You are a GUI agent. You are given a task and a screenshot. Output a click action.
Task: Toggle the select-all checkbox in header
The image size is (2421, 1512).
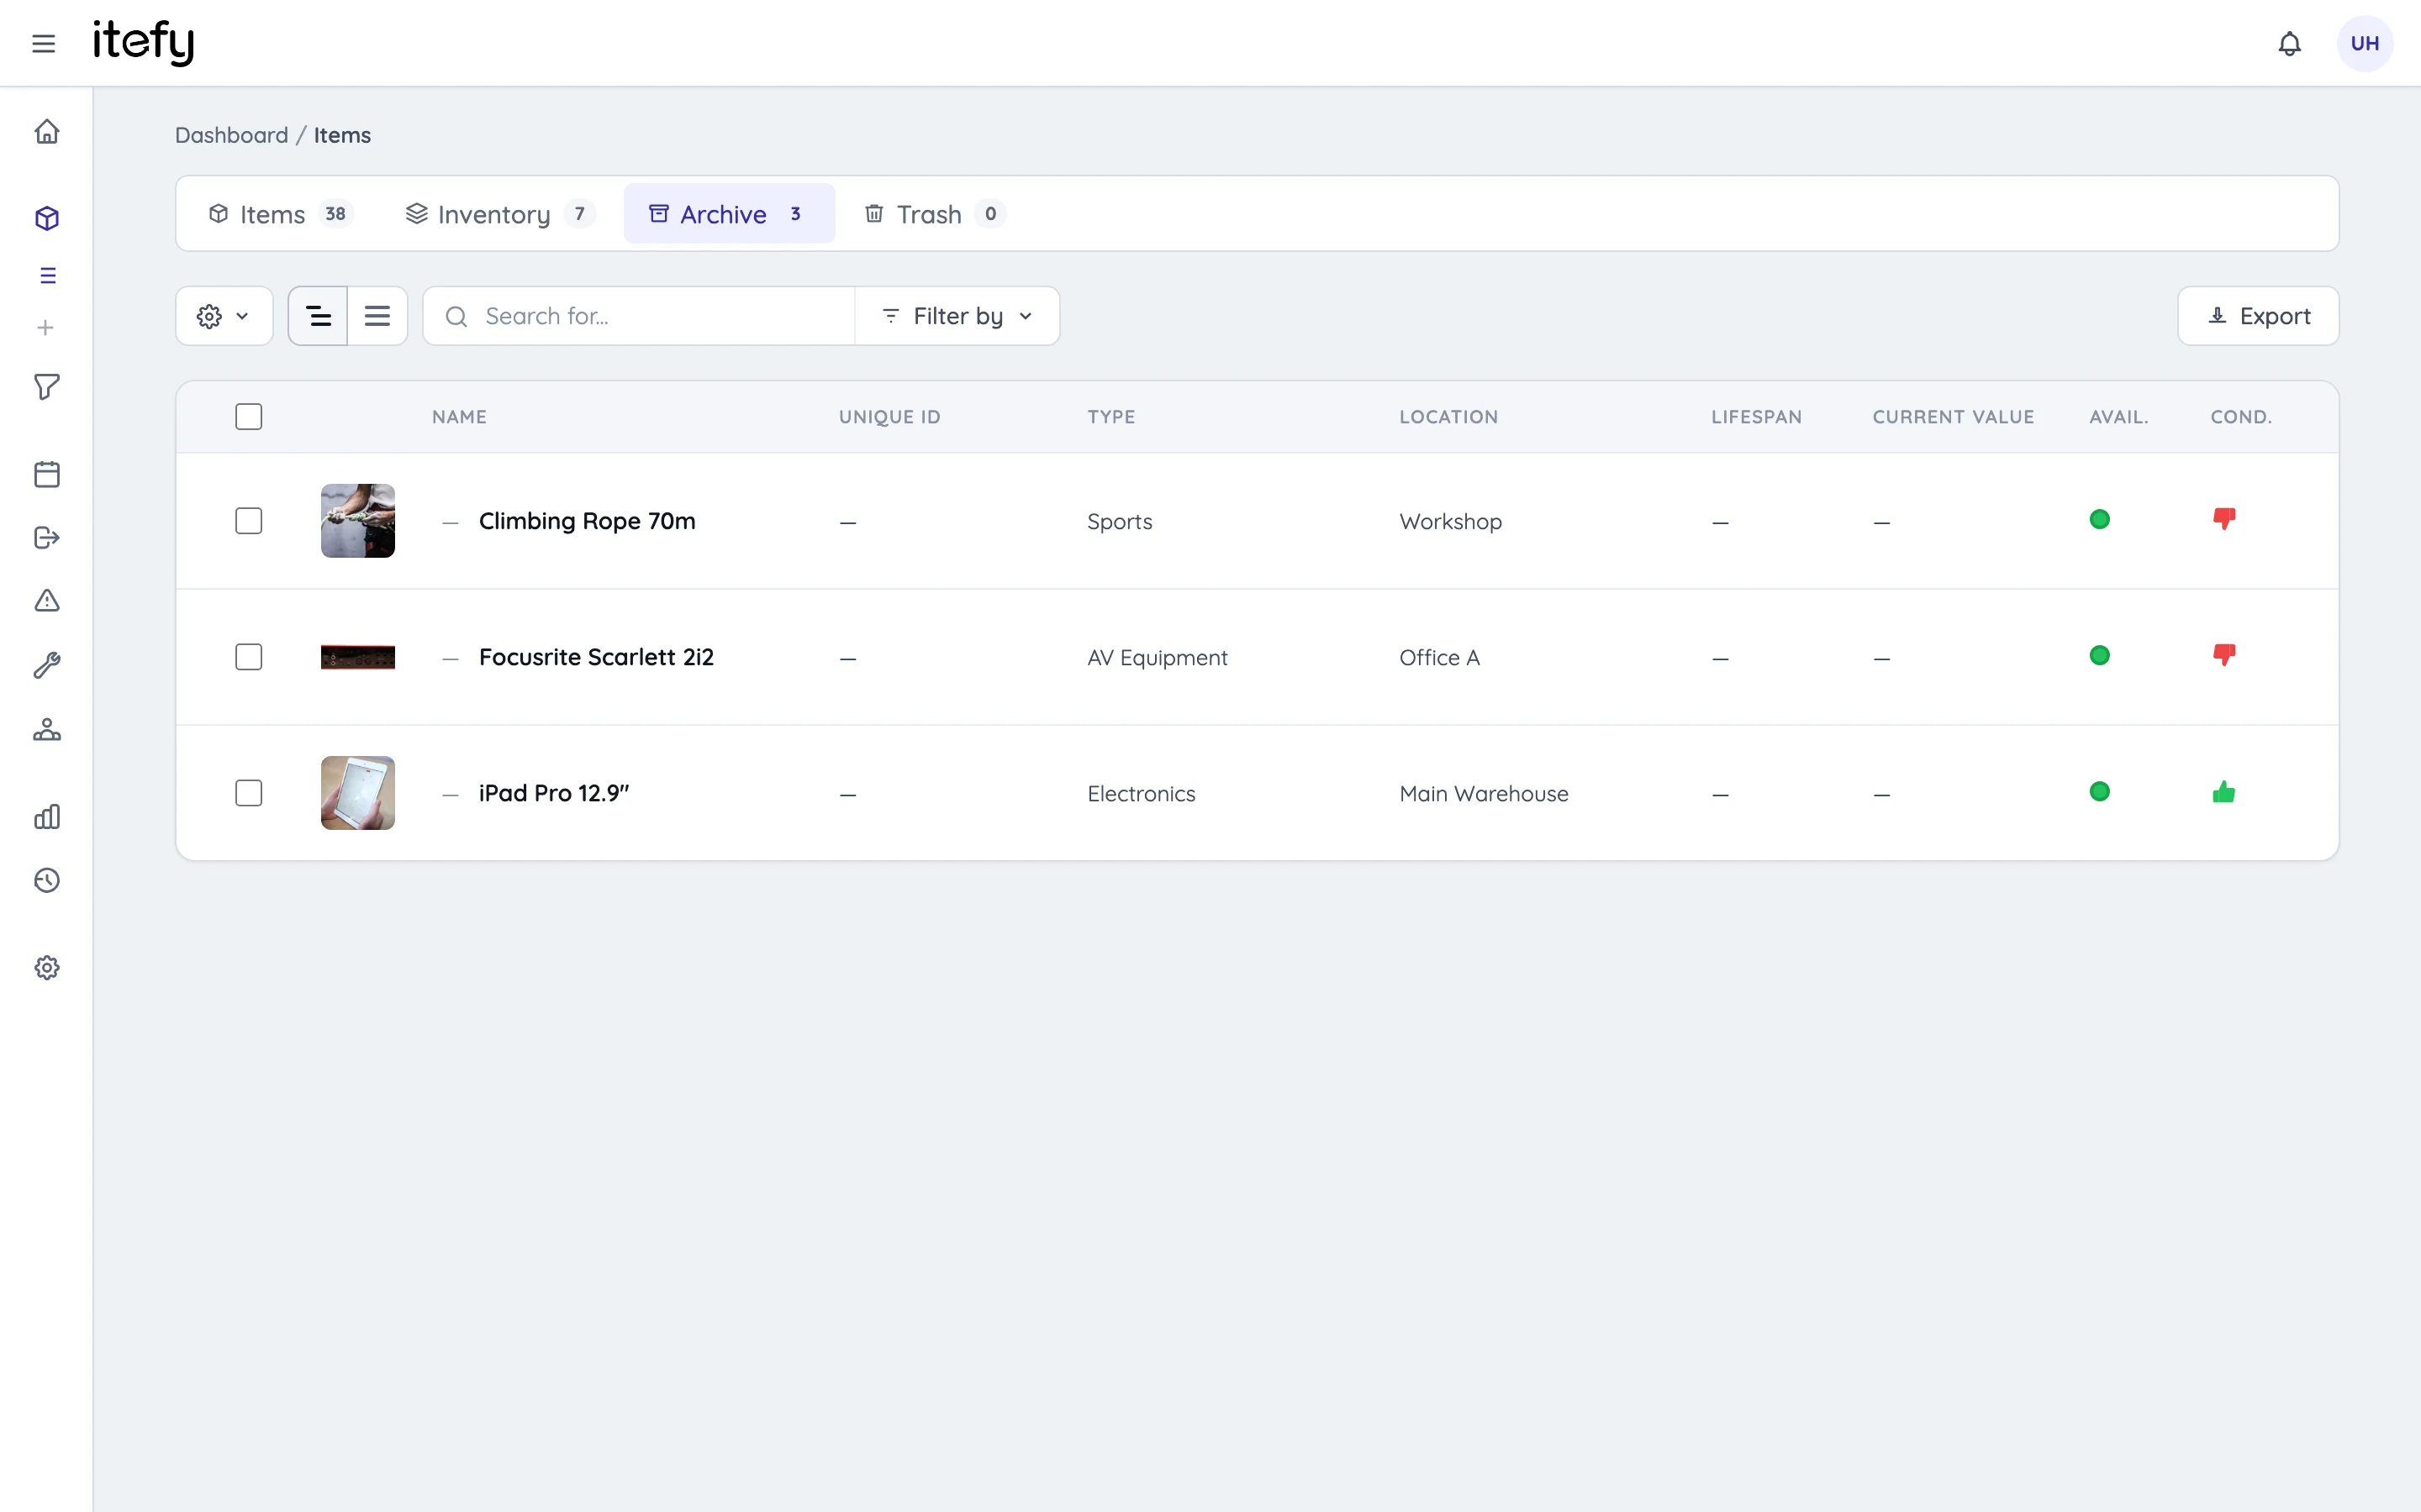point(249,417)
